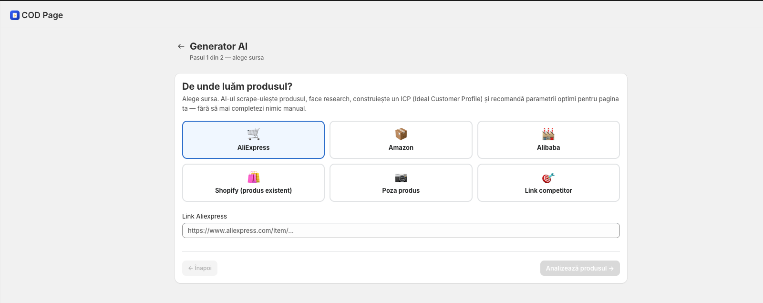Click the 'Link Aliexpress' field label
Viewport: 763px width, 303px height.
[205, 216]
